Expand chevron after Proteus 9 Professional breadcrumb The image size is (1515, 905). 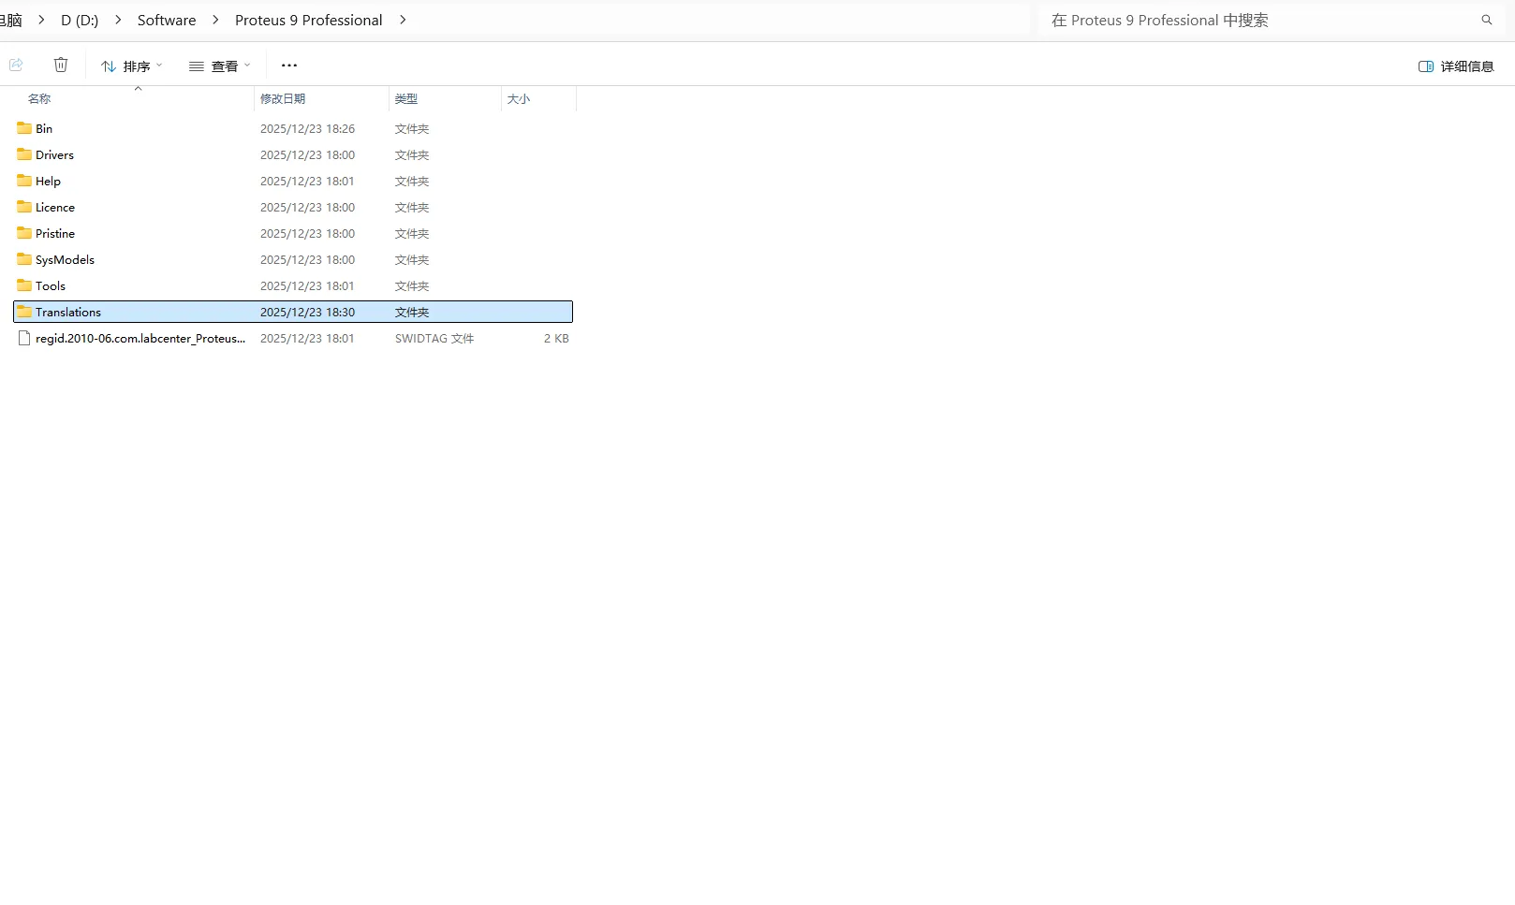tap(403, 20)
